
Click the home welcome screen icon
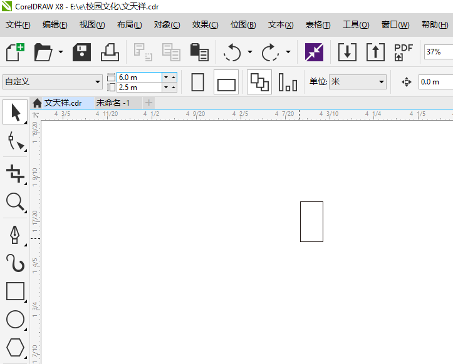tap(37, 103)
